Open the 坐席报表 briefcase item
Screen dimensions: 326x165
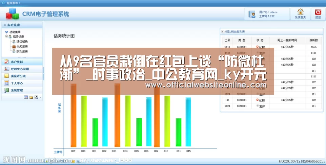tap(14, 46)
